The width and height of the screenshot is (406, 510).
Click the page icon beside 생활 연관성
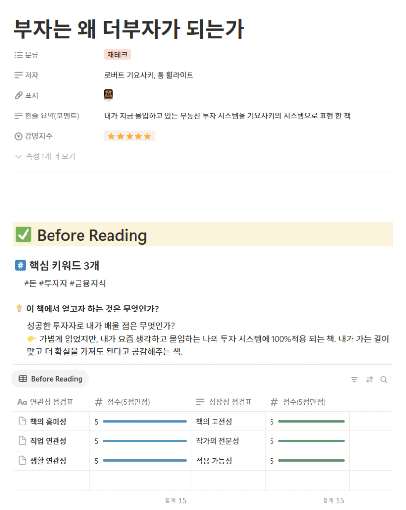pyautogui.click(x=22, y=460)
